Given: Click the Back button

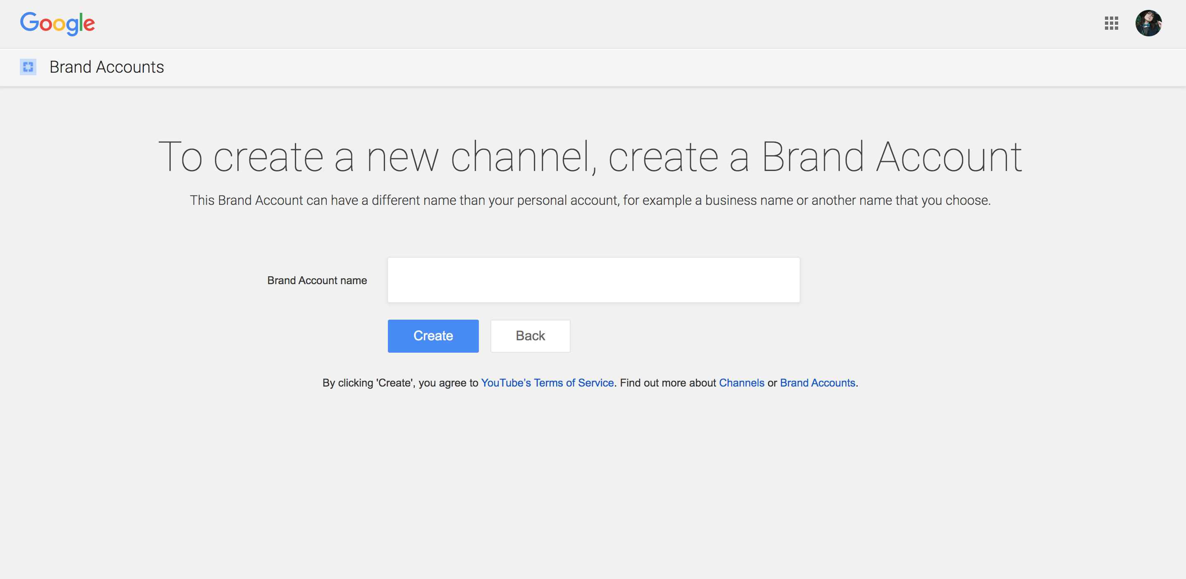Looking at the screenshot, I should pos(530,336).
